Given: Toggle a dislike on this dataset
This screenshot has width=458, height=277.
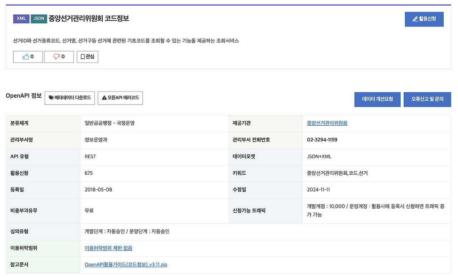Looking at the screenshot, I should pos(59,57).
